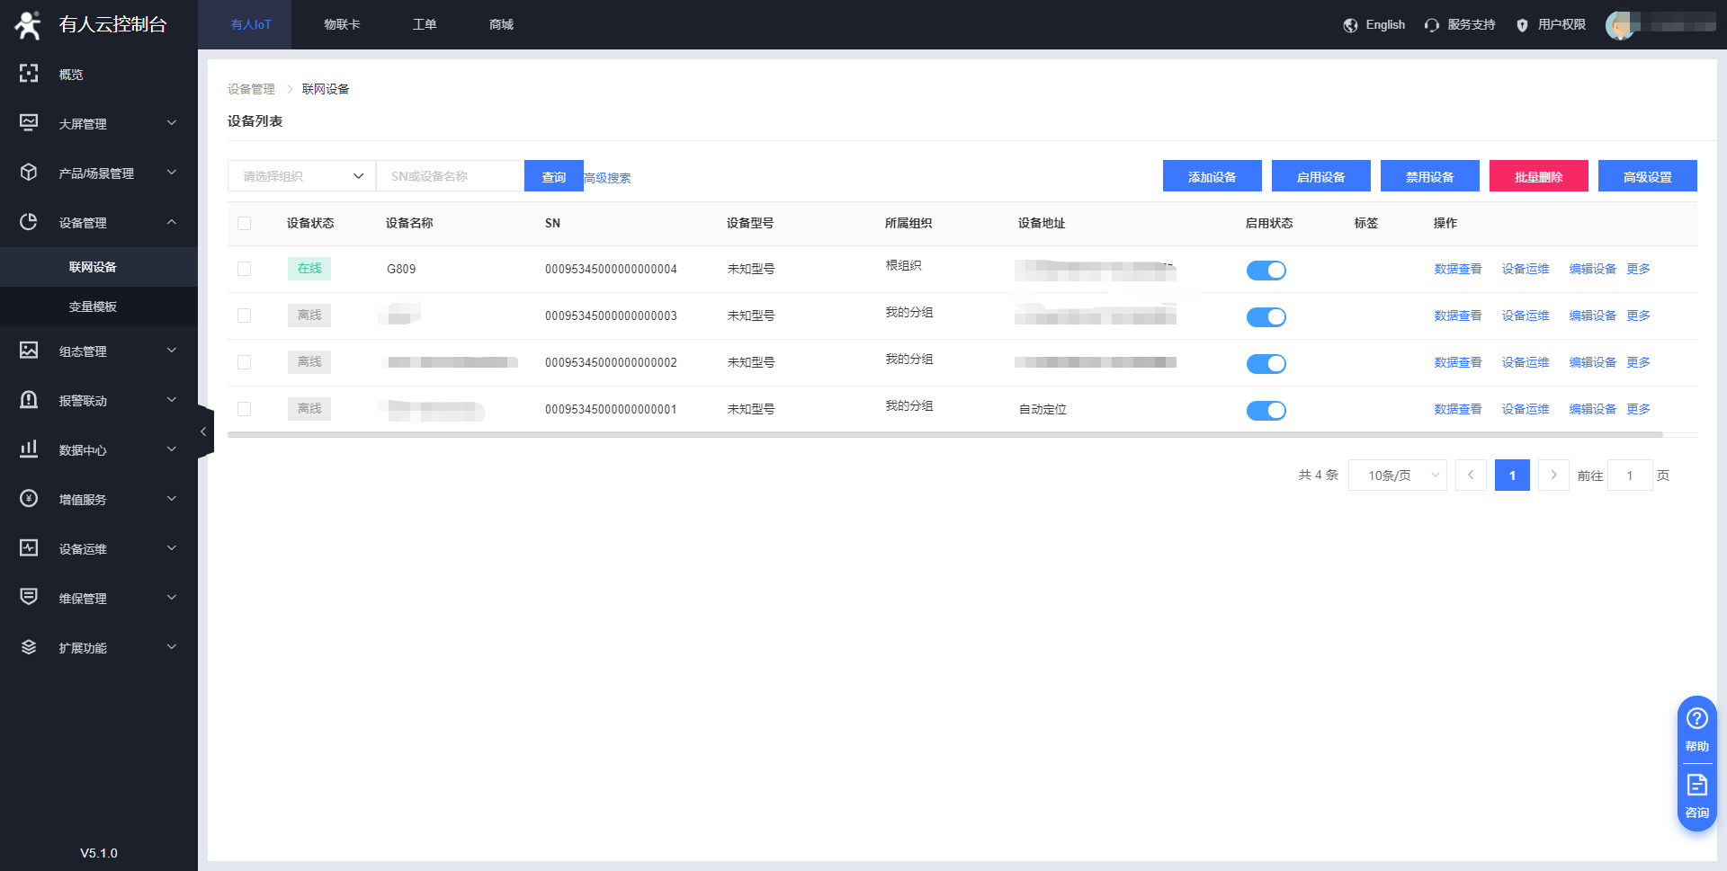Open the 高级搜索 advanced search link
This screenshot has height=871, width=1727.
608,178
